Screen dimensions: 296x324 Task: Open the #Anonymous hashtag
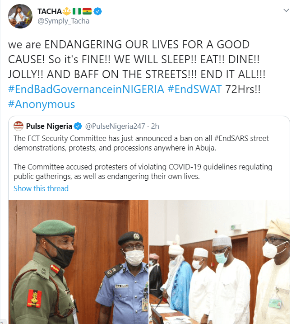click(42, 104)
